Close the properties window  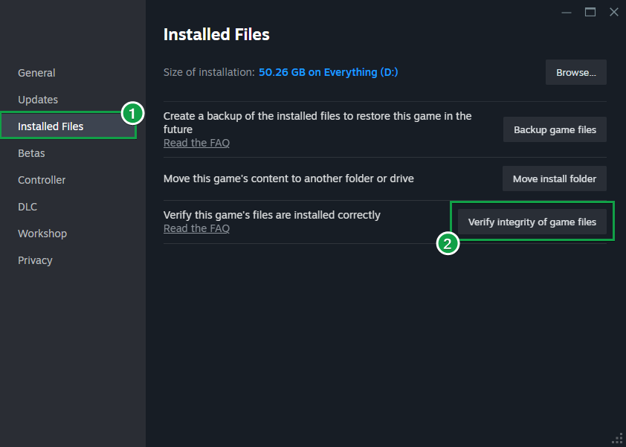point(613,12)
